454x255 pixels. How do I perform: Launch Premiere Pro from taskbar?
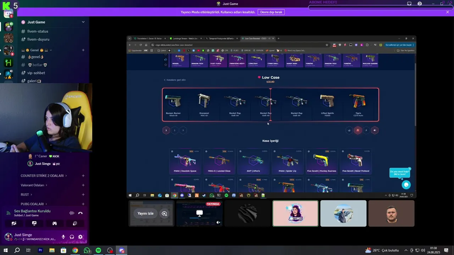click(x=40, y=250)
